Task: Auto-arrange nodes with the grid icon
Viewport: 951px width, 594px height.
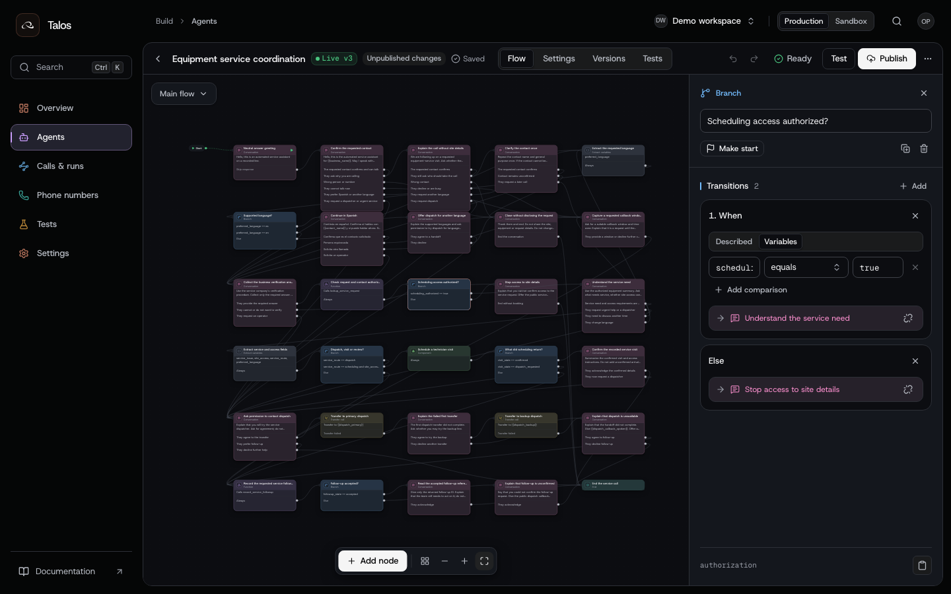Action: coord(425,561)
